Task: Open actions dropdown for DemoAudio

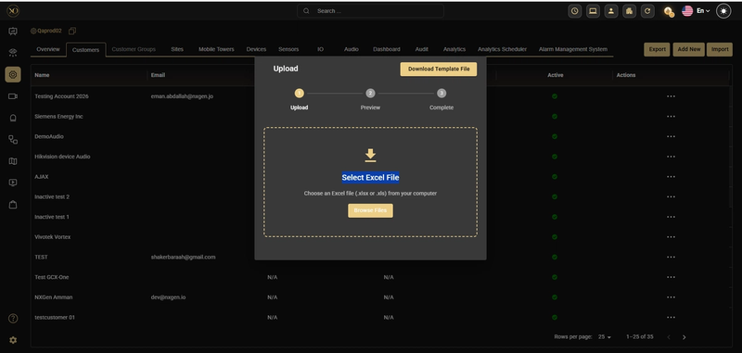Action: pos(671,136)
